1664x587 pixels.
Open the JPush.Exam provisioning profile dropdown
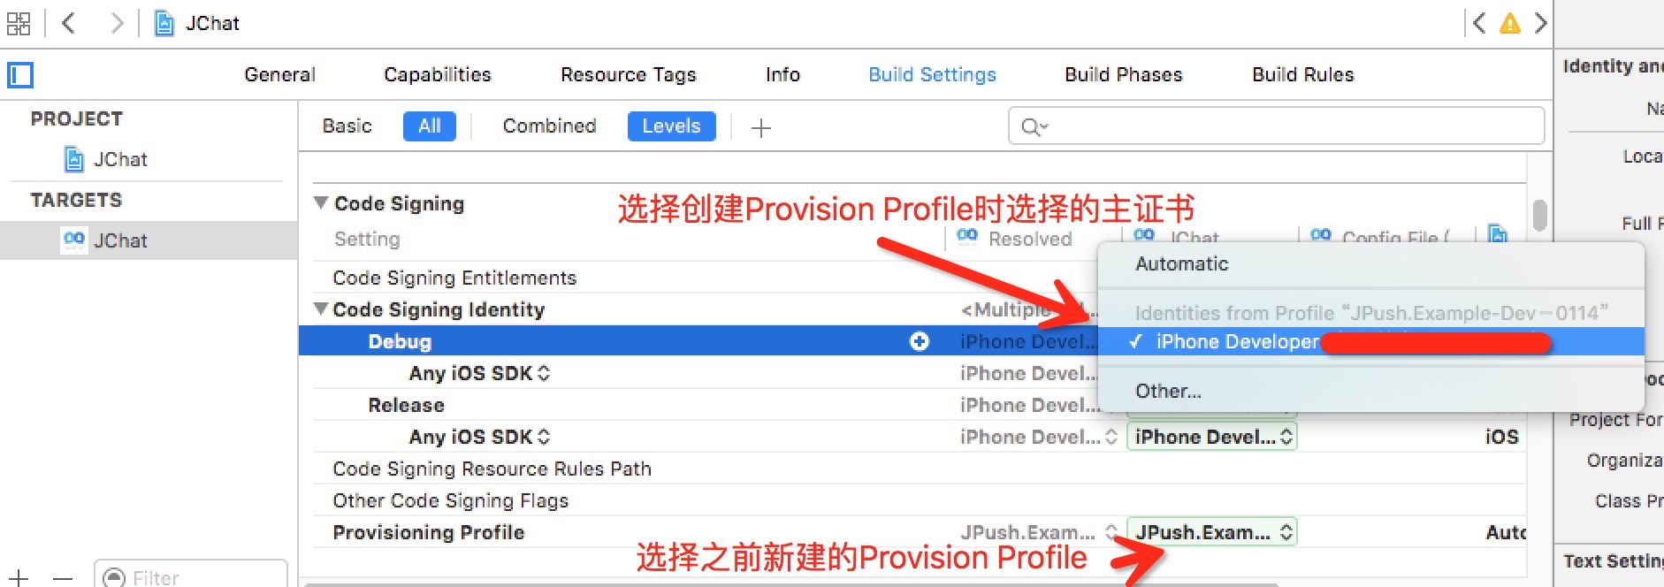click(1212, 532)
